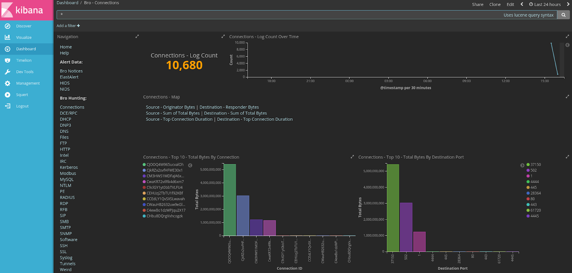Expand the Connections Log Count metric panel
The width and height of the screenshot is (572, 273).
223,36
